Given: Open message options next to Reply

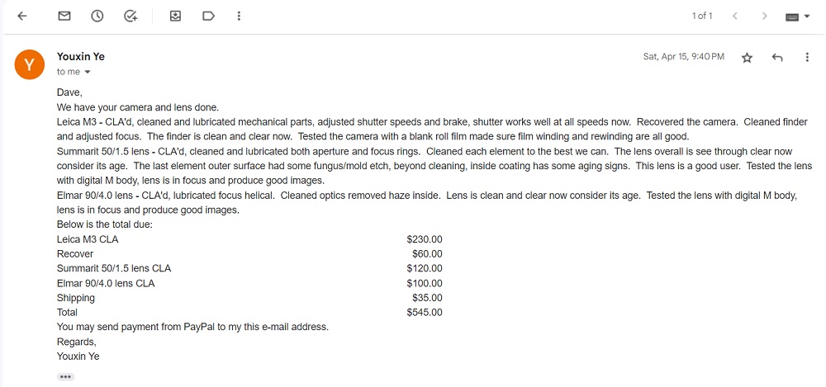Looking at the screenshot, I should pyautogui.click(x=807, y=58).
